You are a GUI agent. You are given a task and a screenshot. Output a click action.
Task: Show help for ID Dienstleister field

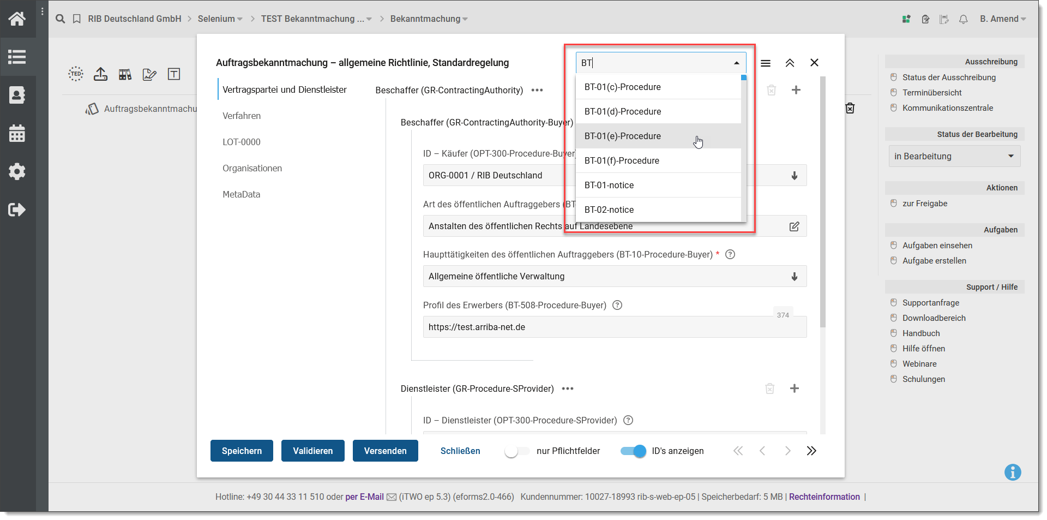point(628,420)
